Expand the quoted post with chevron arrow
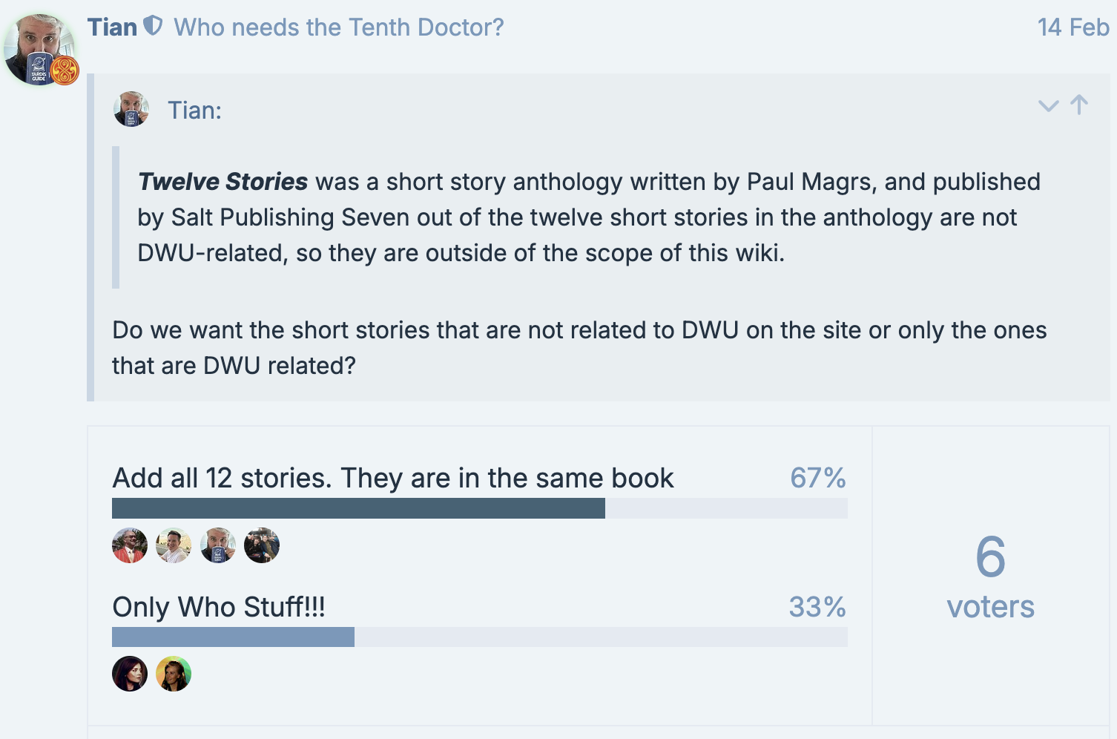1117x739 pixels. [x=1048, y=105]
